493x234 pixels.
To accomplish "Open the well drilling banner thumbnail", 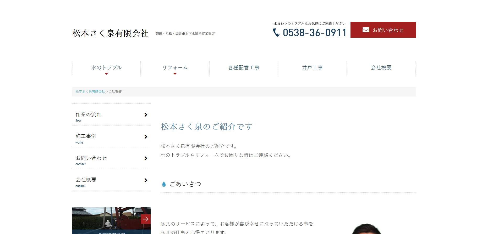I will point(111,221).
